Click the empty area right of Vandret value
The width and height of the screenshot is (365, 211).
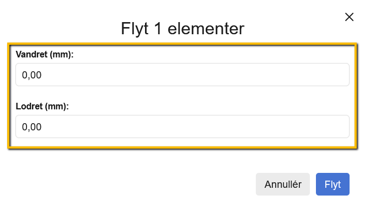(196, 75)
